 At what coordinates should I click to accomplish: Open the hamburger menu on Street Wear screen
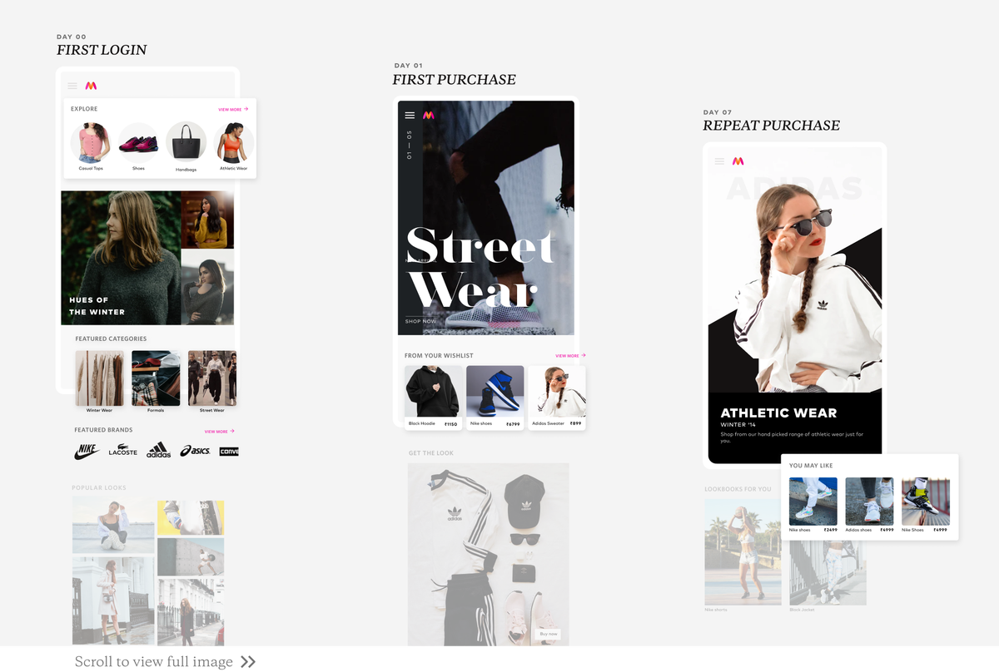(x=409, y=115)
